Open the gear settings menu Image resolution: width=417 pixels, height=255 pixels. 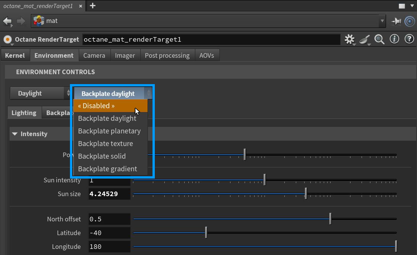pyautogui.click(x=349, y=39)
